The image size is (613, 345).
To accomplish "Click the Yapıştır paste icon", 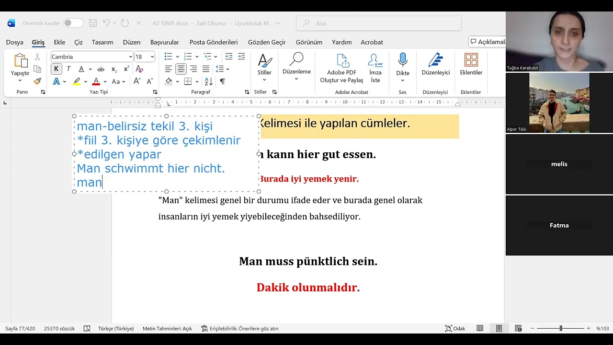I will click(20, 61).
